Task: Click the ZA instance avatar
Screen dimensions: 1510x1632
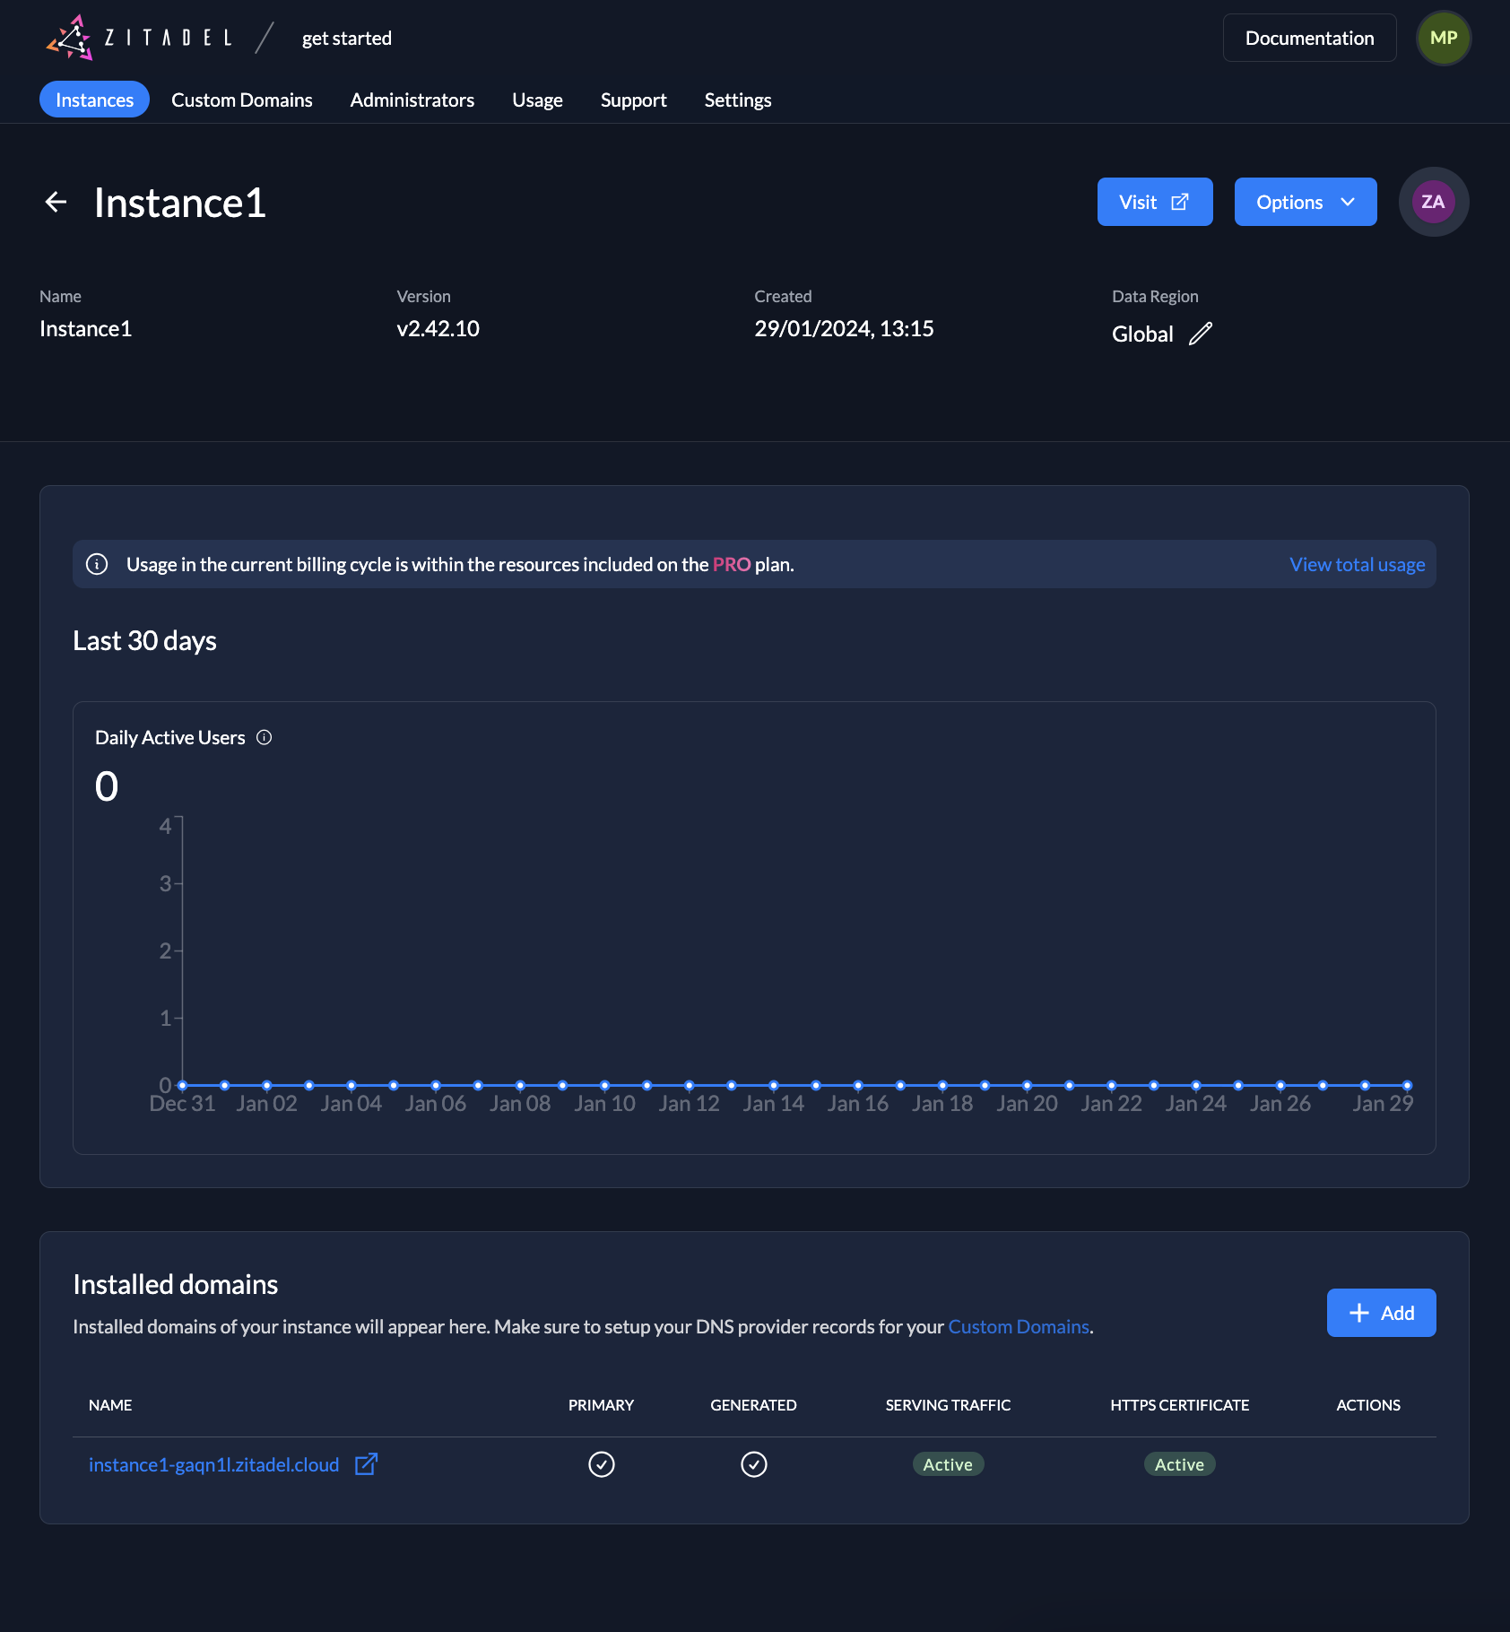Action: pyautogui.click(x=1433, y=202)
